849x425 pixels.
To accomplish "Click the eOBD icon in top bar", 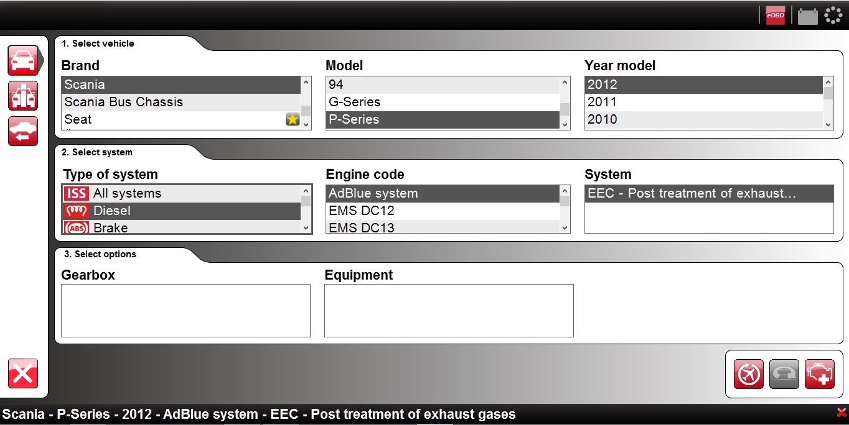I will point(775,16).
